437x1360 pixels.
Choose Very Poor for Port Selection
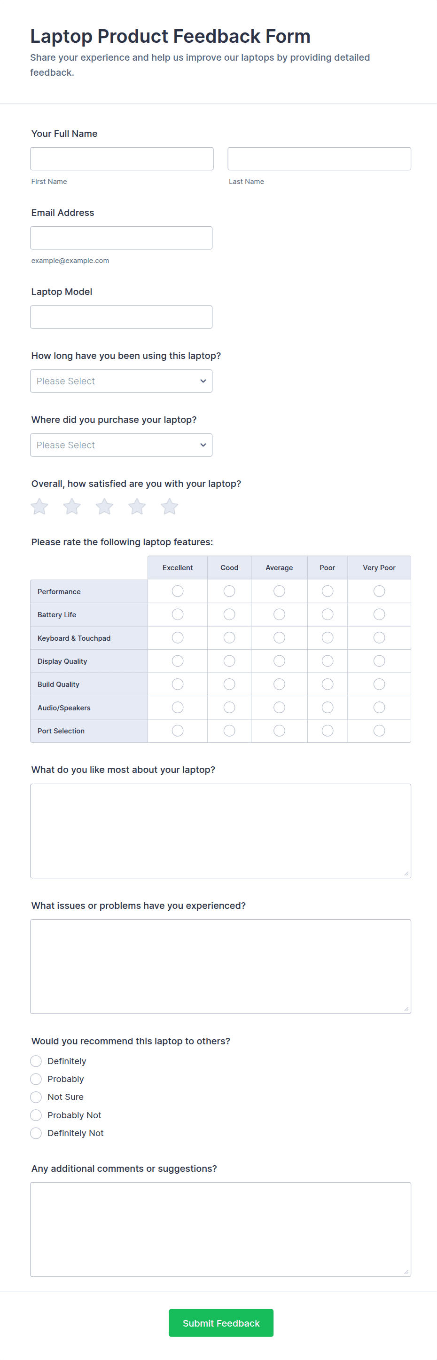379,731
